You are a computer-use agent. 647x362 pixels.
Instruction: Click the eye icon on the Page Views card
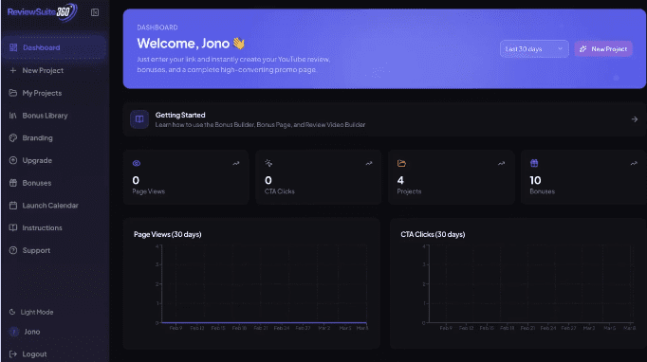point(137,163)
